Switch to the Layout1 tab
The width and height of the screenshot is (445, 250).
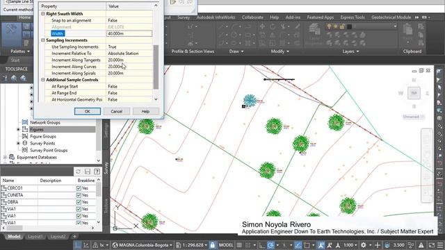(x=35, y=236)
